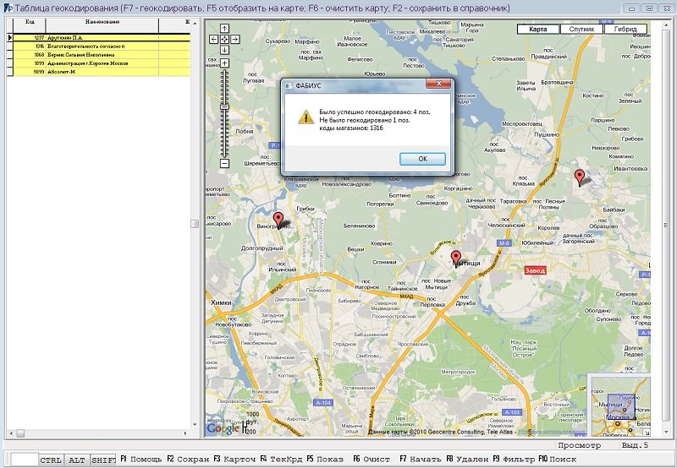Click the table horizontal scrollbar left arrow
677x468 pixels.
(x=10, y=433)
